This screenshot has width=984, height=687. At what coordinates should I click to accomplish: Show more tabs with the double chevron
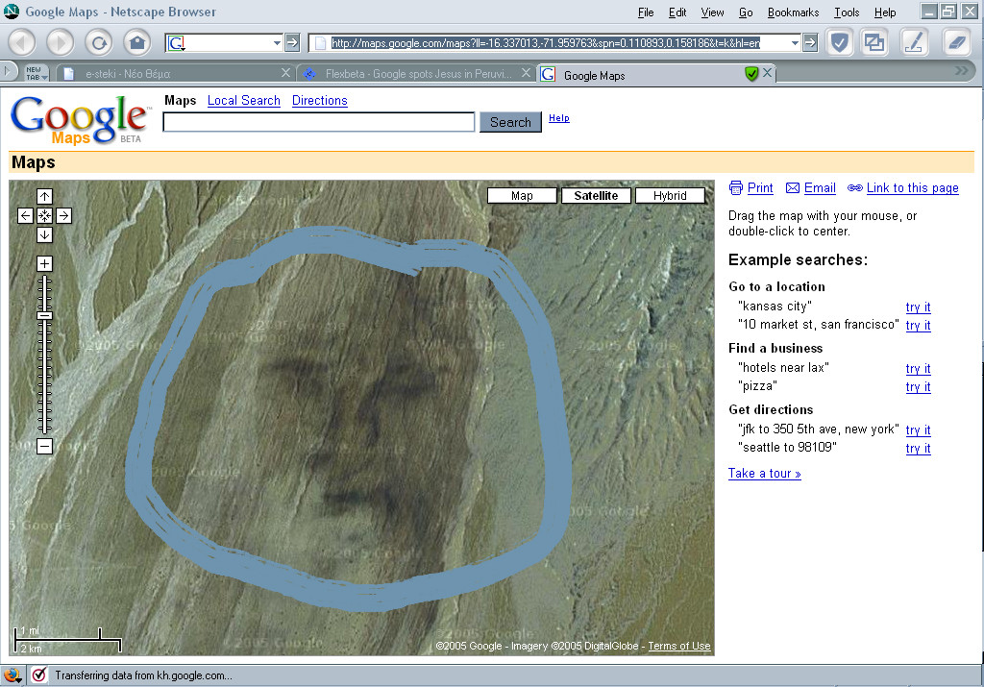(x=961, y=71)
